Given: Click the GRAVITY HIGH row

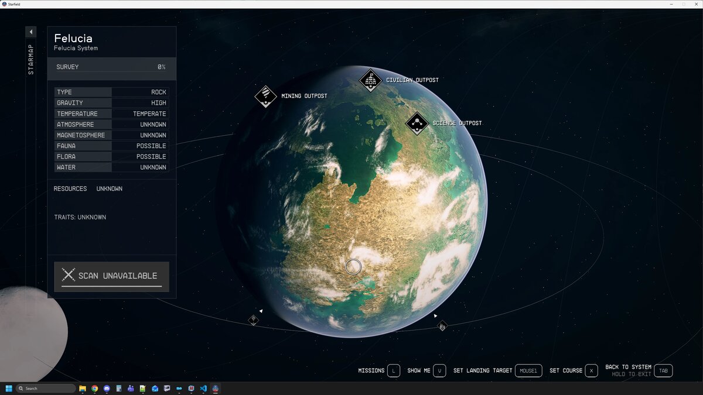Looking at the screenshot, I should (x=111, y=103).
